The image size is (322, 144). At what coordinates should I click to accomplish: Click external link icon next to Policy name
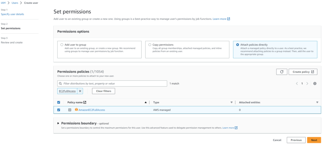(85, 102)
